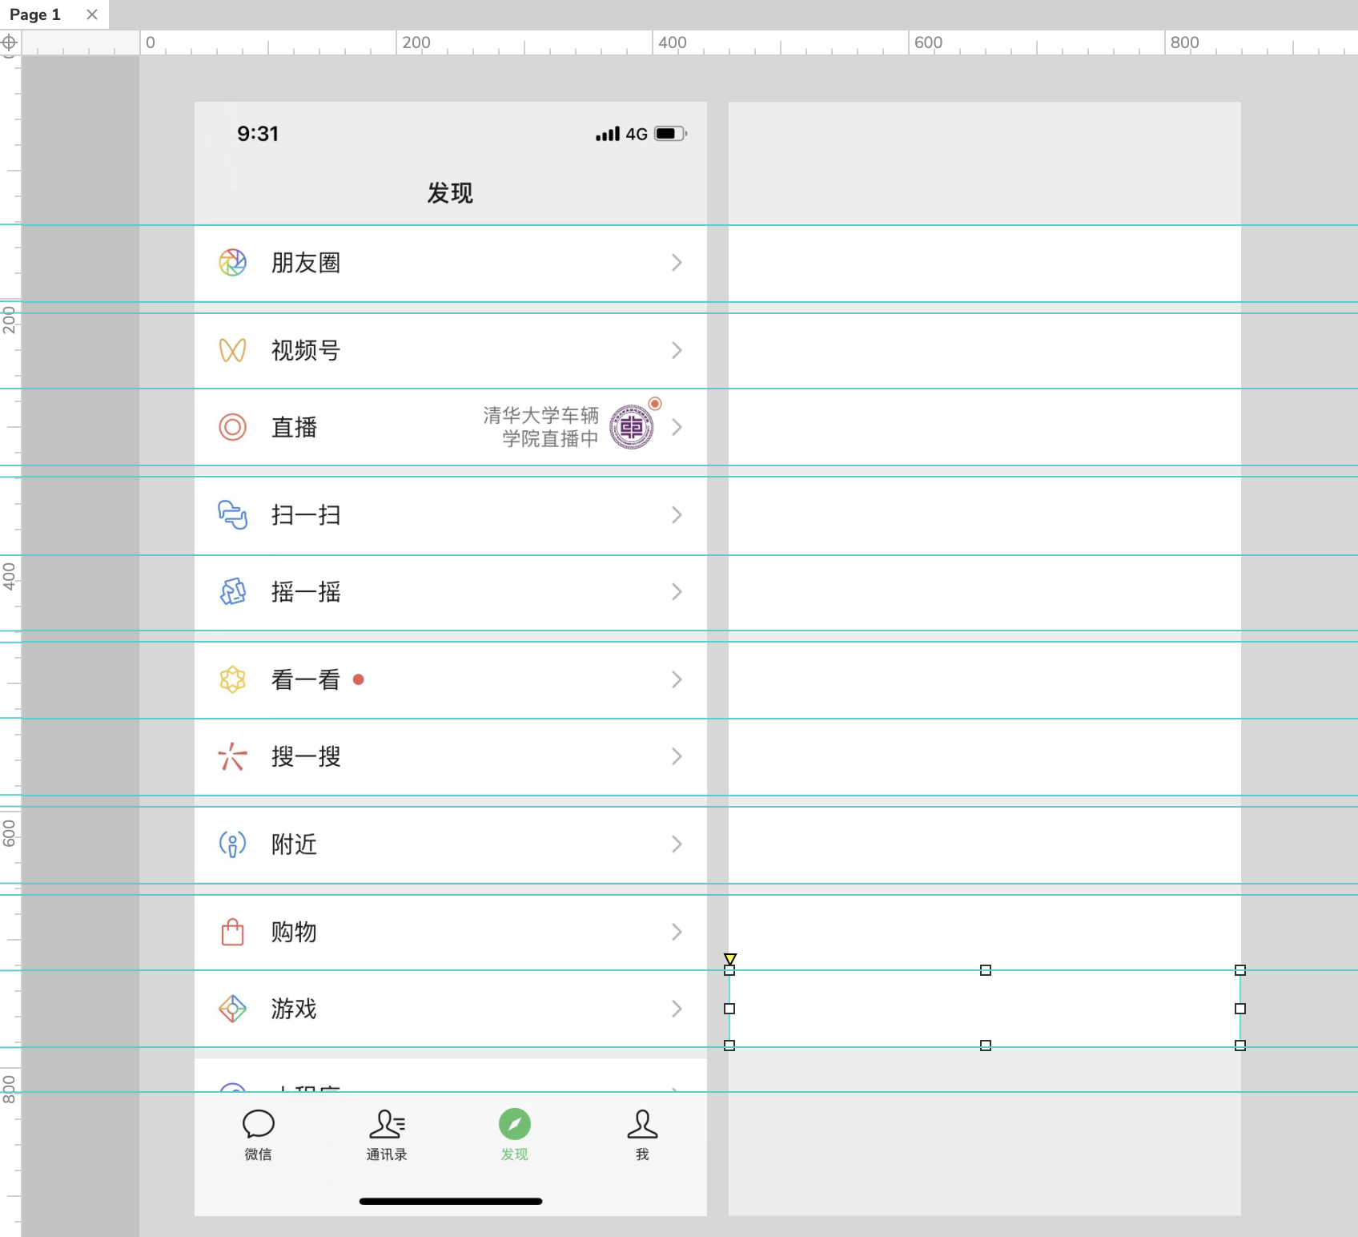Screen dimensions: 1358x1237
Task: Click the 通讯录 contacts icon
Action: [x=387, y=1124]
